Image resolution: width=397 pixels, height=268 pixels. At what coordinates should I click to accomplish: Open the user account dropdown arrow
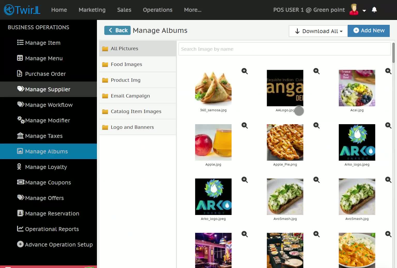coord(364,11)
